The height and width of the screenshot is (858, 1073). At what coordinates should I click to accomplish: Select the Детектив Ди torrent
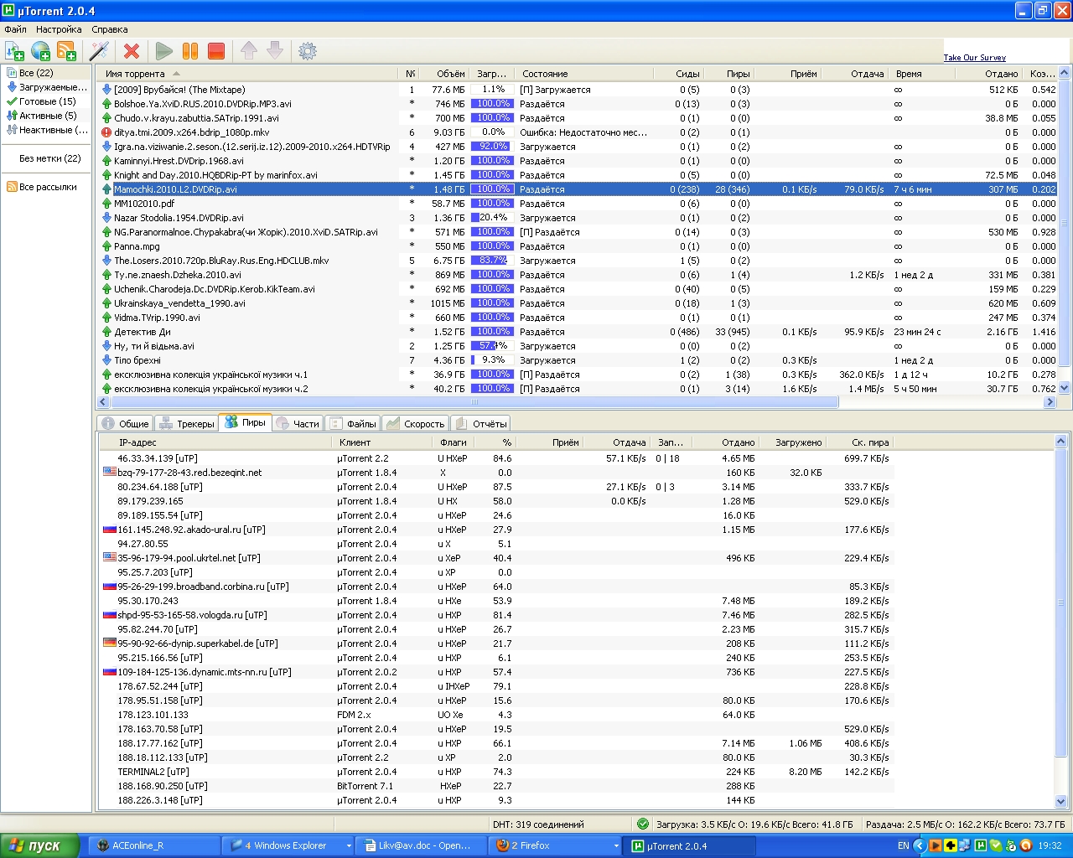pyautogui.click(x=578, y=332)
